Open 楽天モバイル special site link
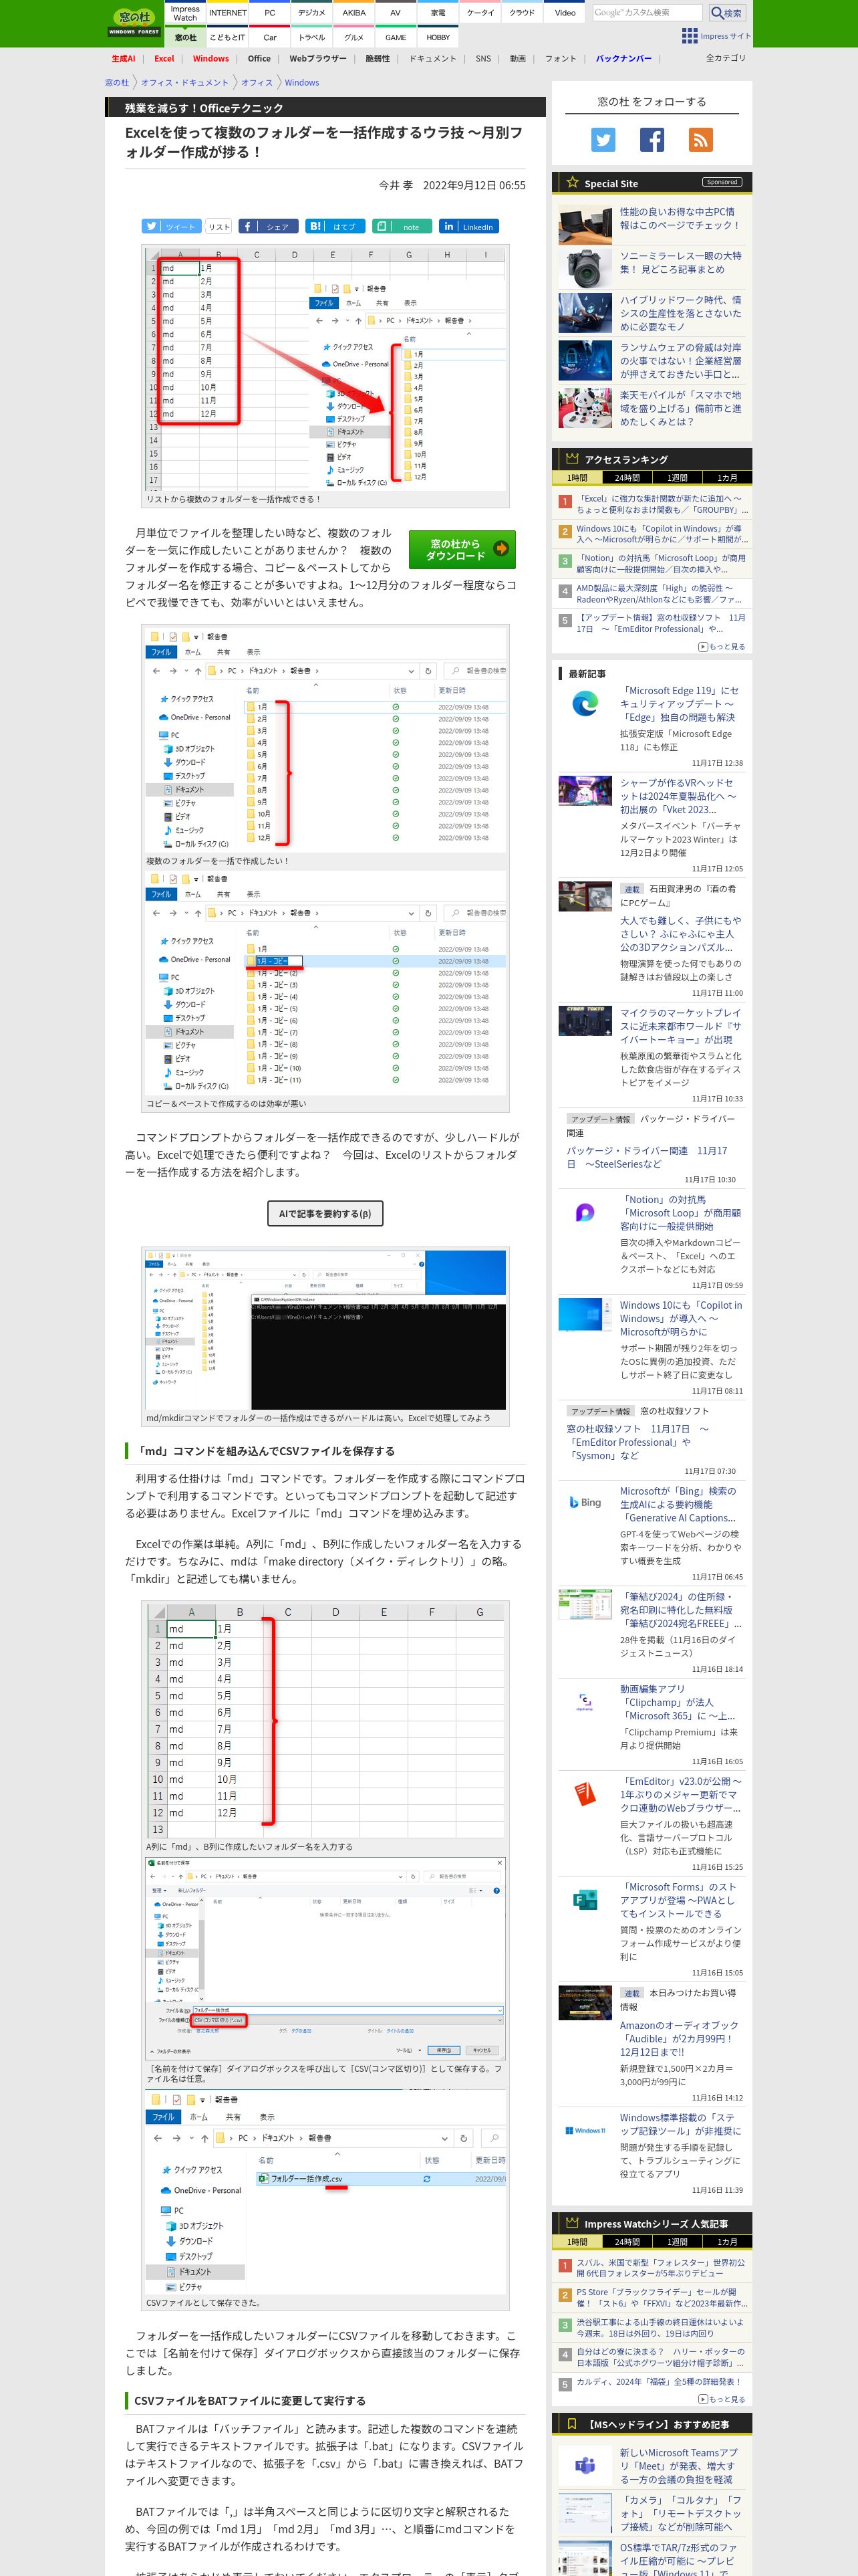The width and height of the screenshot is (858, 2576). click(x=680, y=408)
